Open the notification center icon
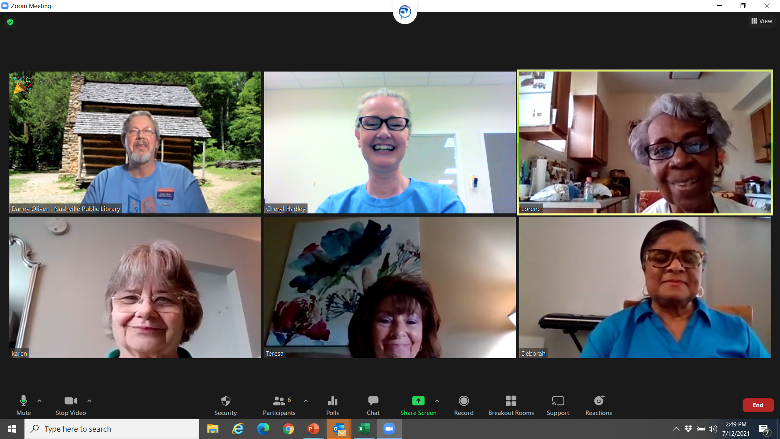780x439 pixels. coord(764,429)
